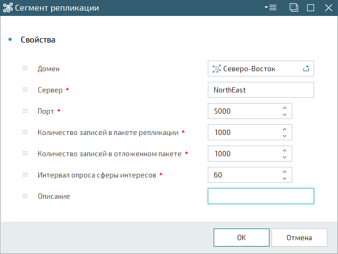Open the Домен field showing Северо-Восток
The height and width of the screenshot is (254, 338).
(261, 69)
